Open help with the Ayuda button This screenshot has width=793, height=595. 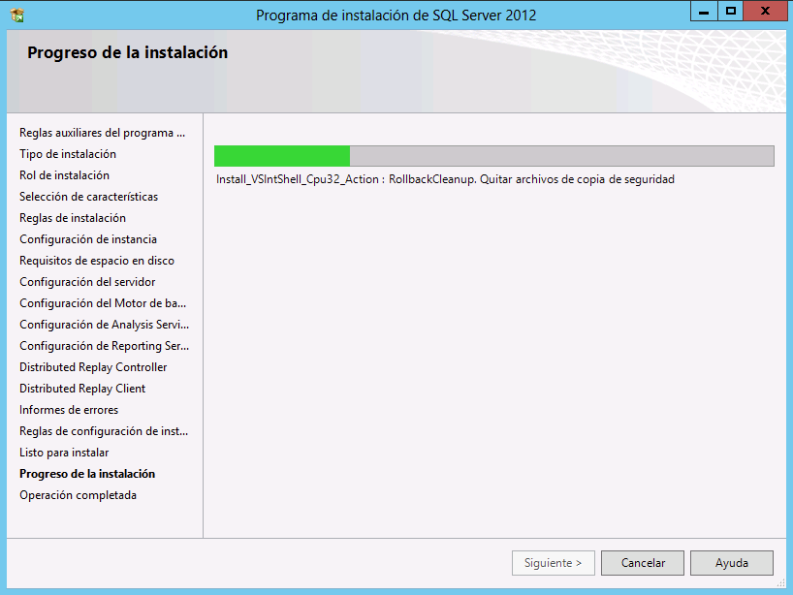pyautogui.click(x=731, y=563)
